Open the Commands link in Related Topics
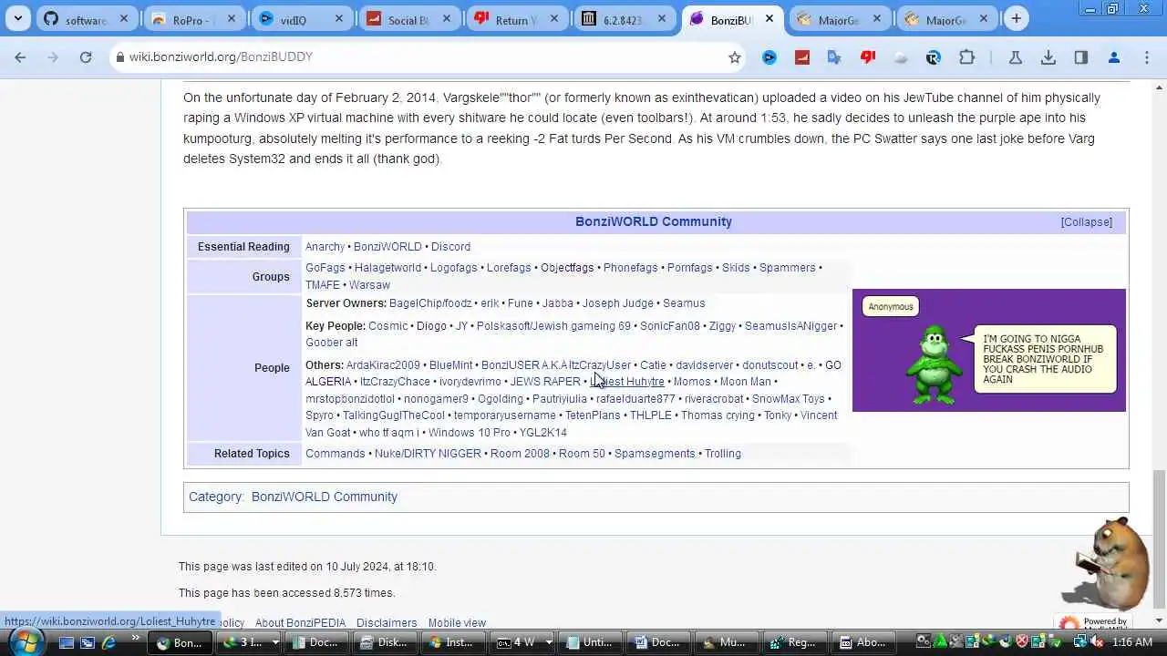This screenshot has height=656, width=1167. pyautogui.click(x=335, y=454)
